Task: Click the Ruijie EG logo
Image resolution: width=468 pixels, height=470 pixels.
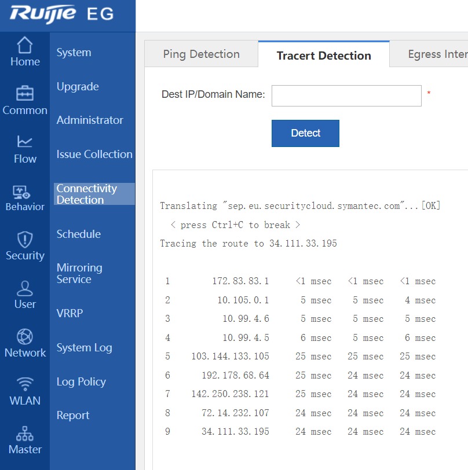Action: pyautogui.click(x=61, y=14)
